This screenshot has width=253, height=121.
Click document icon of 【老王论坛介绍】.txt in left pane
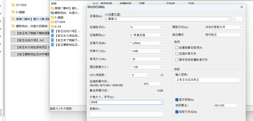13,40
